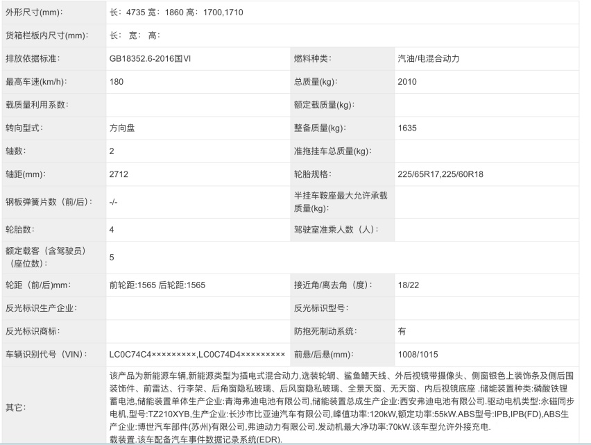This screenshot has width=591, height=445.
Task: Click the 轴数 label
Action: pyautogui.click(x=16, y=151)
